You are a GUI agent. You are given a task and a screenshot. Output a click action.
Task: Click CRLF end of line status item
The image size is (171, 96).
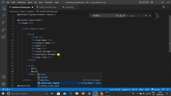coord(141,89)
